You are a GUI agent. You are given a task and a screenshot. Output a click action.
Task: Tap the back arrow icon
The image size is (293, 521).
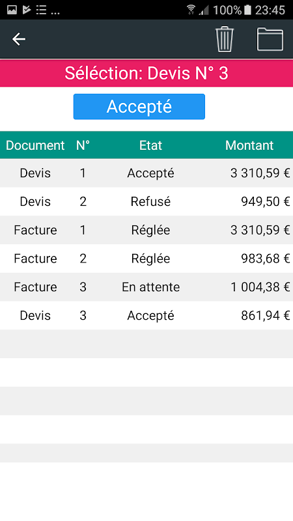pyautogui.click(x=19, y=39)
